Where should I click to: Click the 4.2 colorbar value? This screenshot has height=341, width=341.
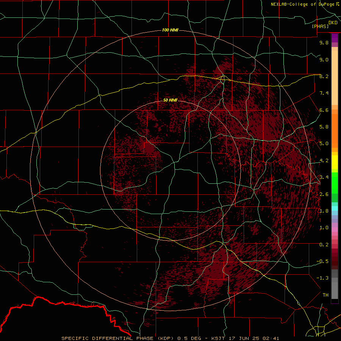click(x=324, y=161)
